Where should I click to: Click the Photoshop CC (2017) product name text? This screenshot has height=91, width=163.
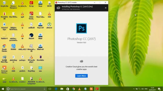81,39
